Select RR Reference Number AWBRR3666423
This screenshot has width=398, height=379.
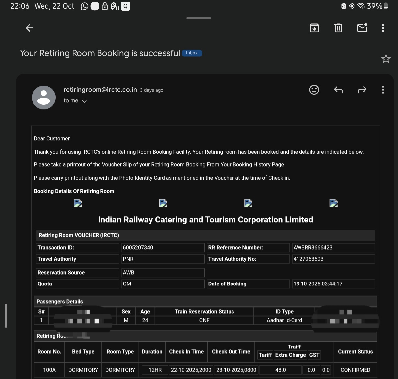click(x=333, y=248)
